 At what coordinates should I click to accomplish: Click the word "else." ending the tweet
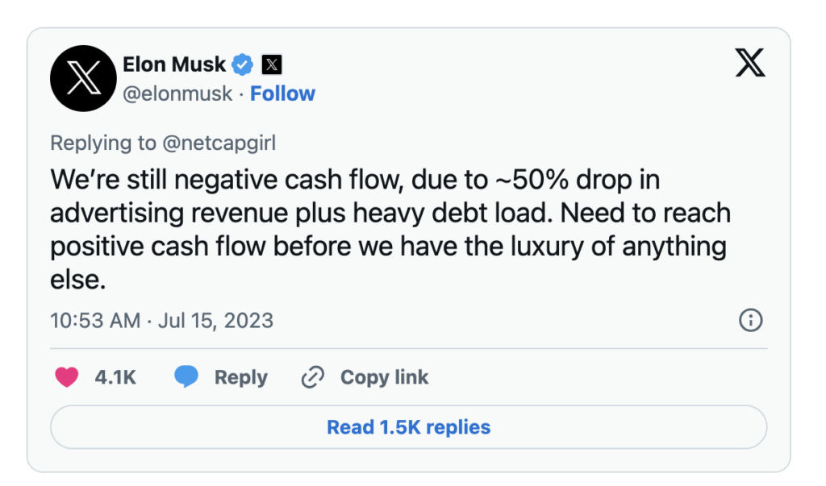78,280
